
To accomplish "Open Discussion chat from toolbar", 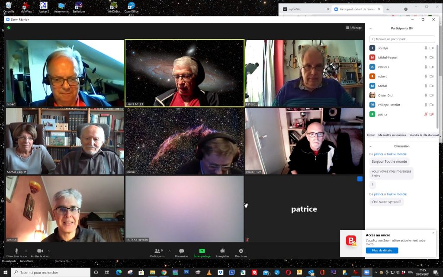I will 181,252.
